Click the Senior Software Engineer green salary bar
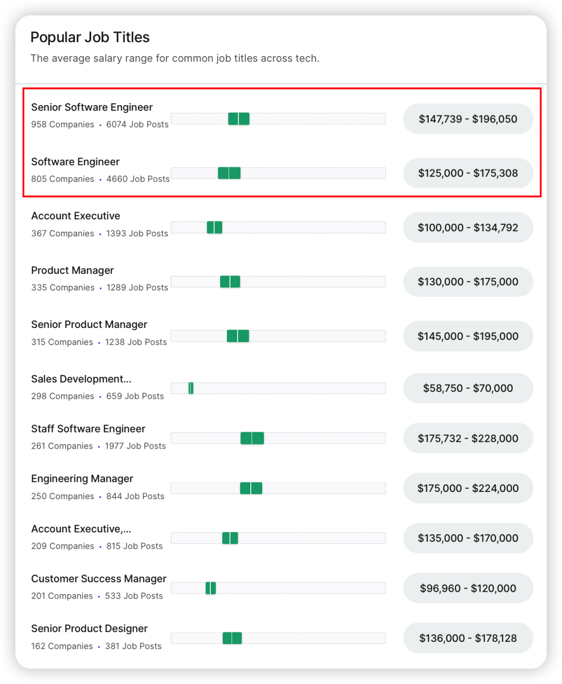This screenshot has width=562, height=684. 239,119
